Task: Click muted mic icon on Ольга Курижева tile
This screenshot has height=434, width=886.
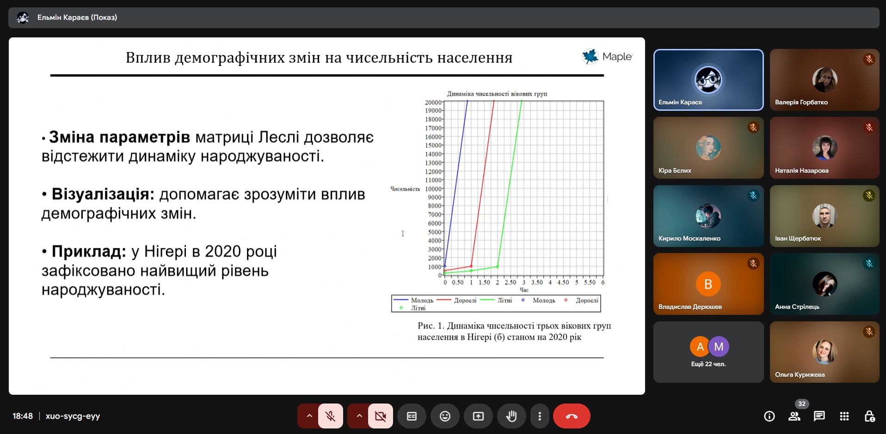Action: (869, 332)
